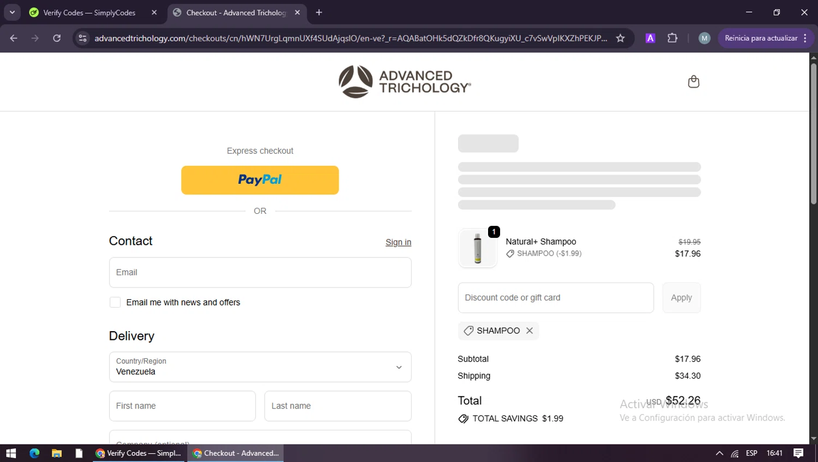Click the browser forward arrow

pos(35,38)
